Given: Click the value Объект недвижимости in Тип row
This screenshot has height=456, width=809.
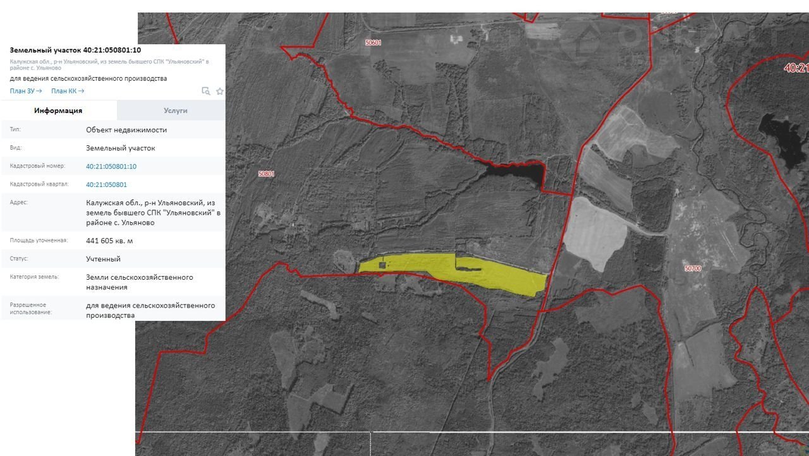Looking at the screenshot, I should tap(126, 130).
